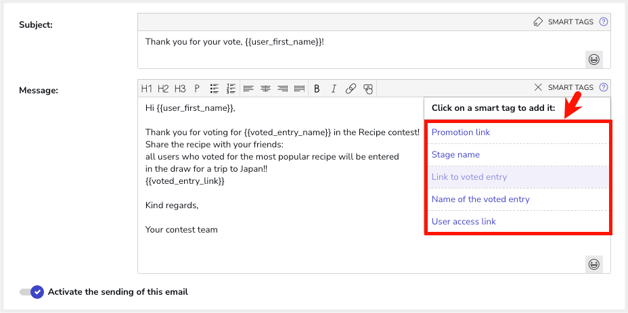Open help for Subject smart tags

[603, 22]
